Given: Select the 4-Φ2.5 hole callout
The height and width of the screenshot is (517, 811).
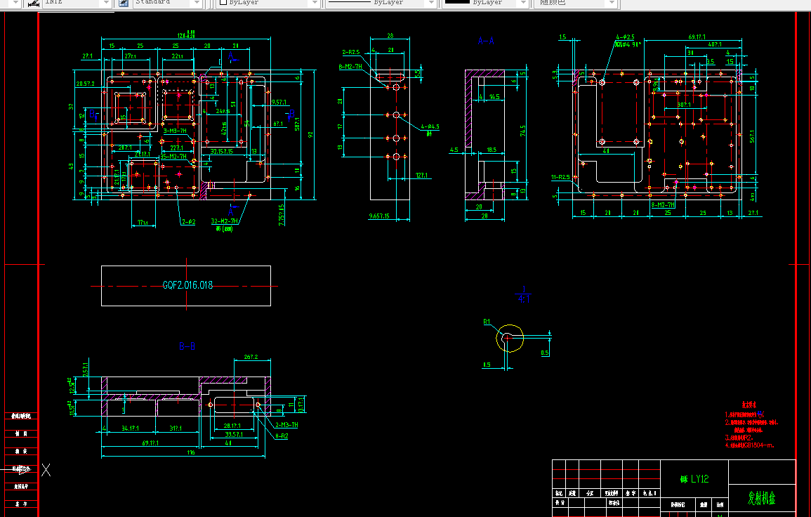Looking at the screenshot, I should point(625,37).
